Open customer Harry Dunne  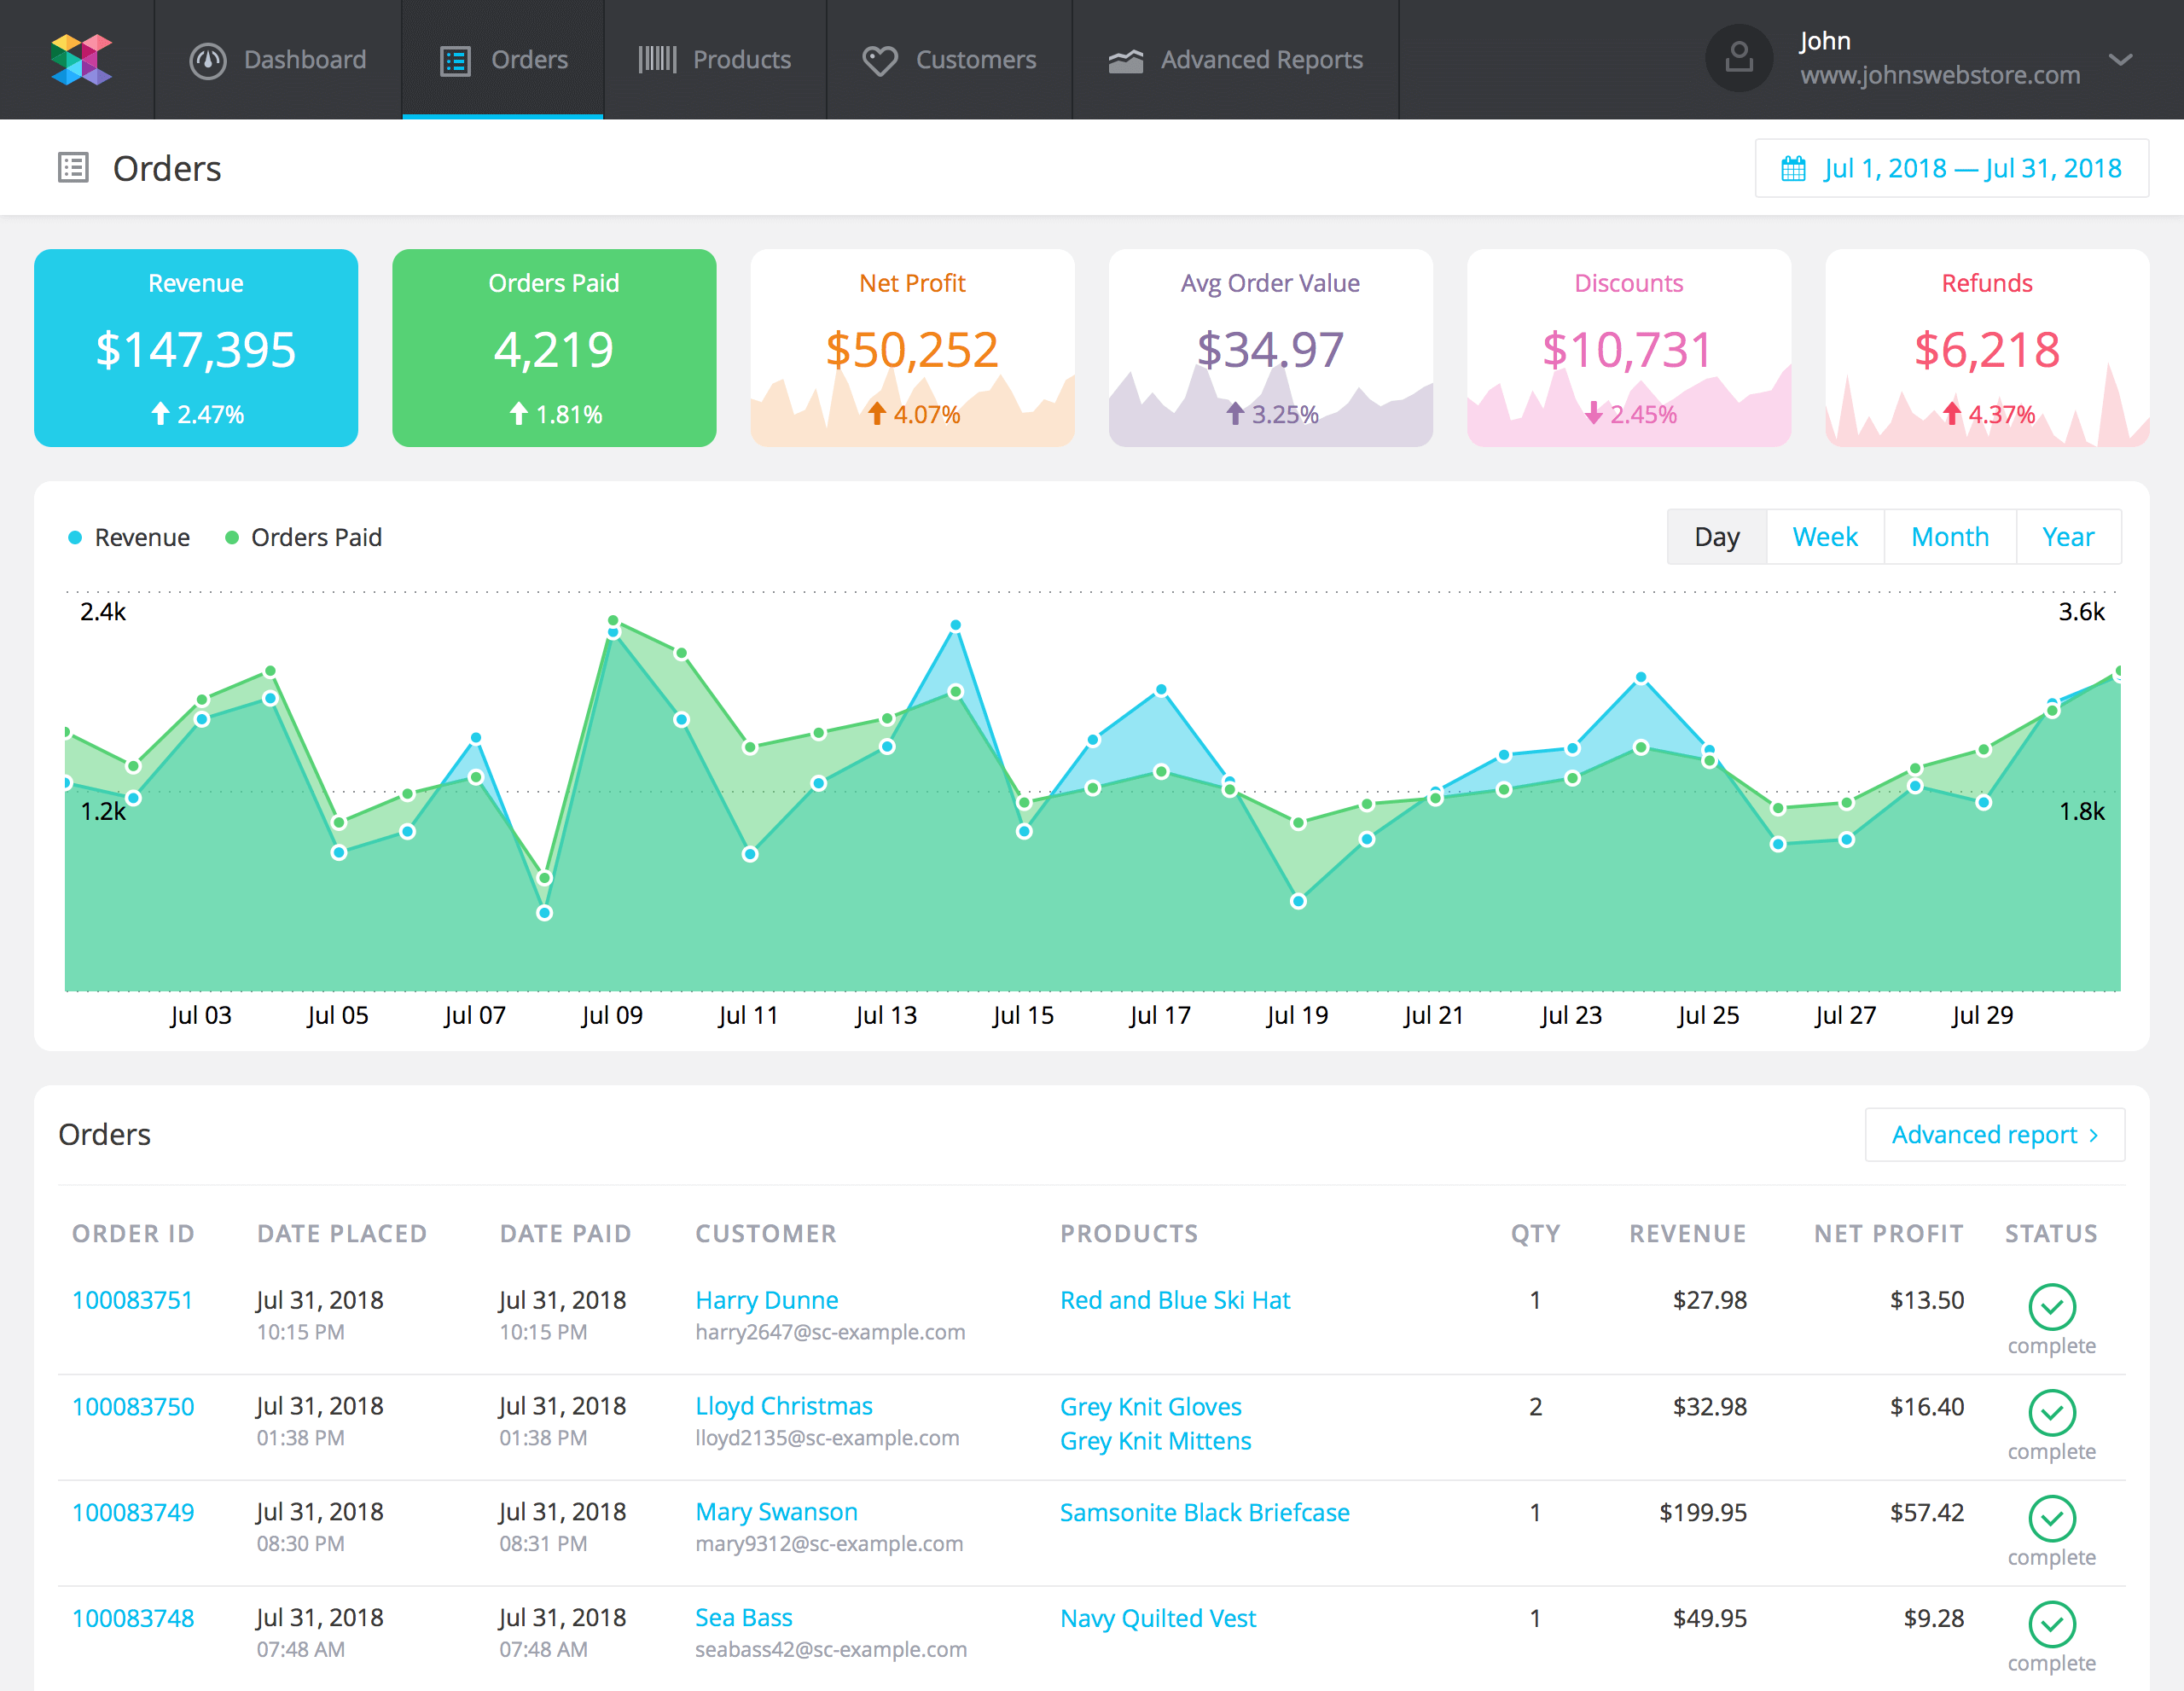coord(766,1300)
